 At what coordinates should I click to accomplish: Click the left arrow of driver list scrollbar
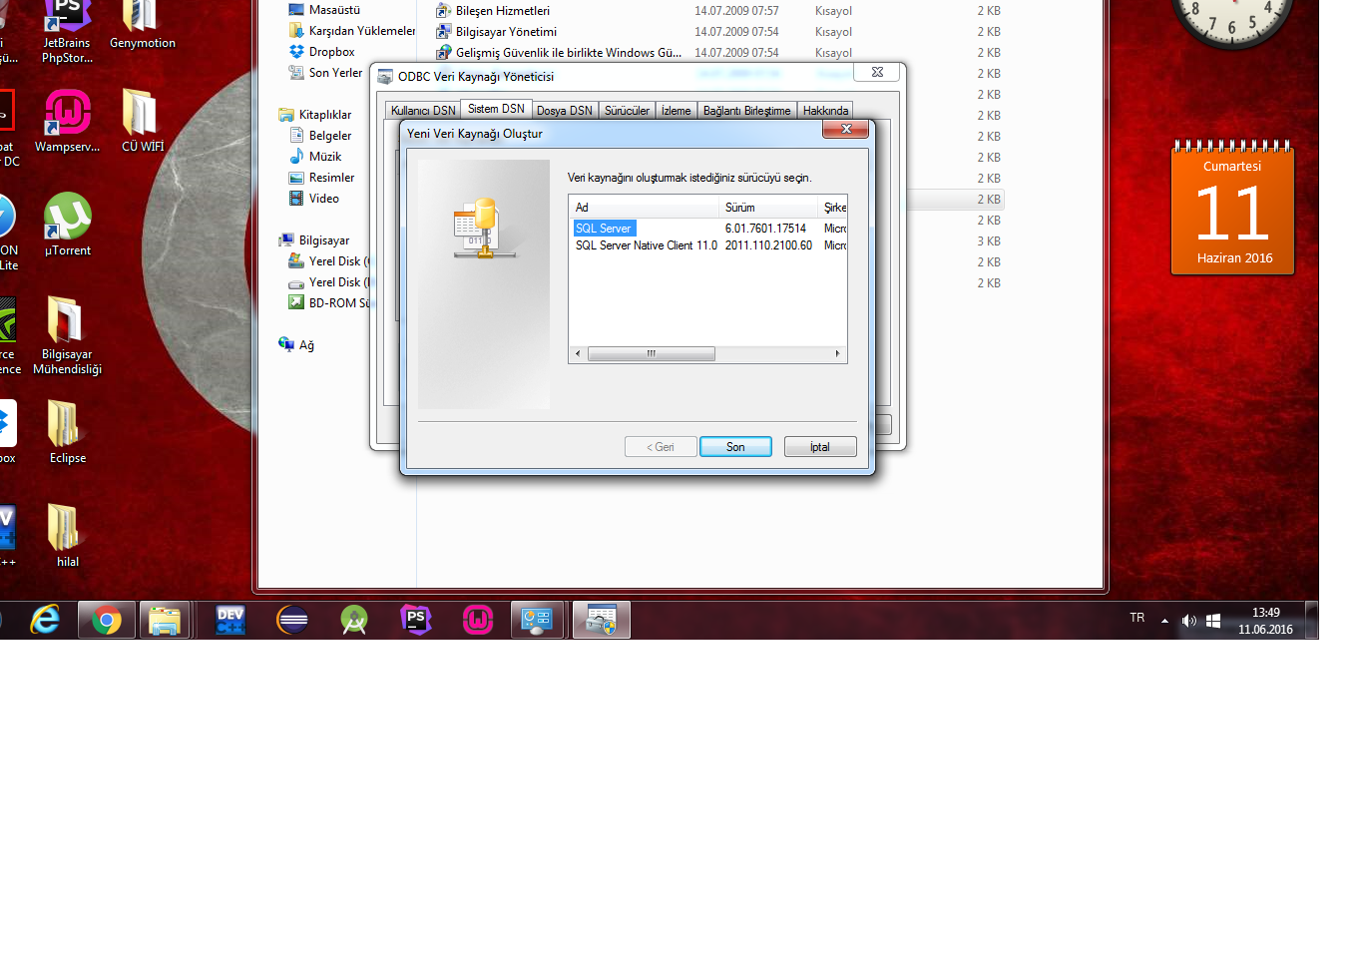[x=578, y=353]
